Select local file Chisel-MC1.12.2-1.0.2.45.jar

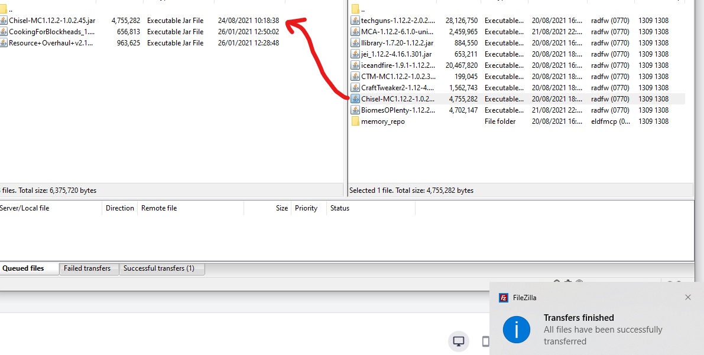tap(52, 21)
